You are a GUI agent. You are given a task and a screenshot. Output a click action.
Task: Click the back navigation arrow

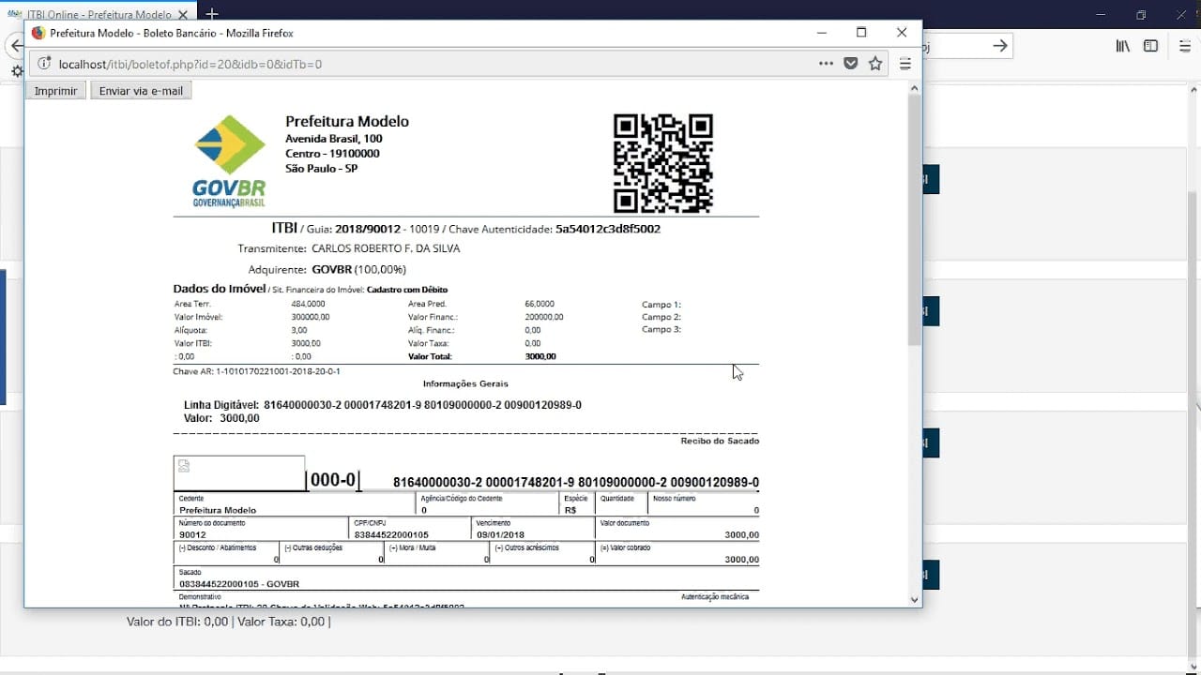(17, 45)
